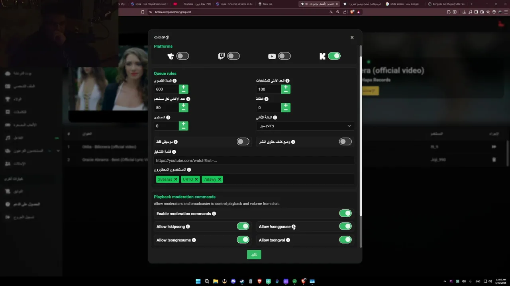Open Steam from the taskbar

click(x=242, y=281)
